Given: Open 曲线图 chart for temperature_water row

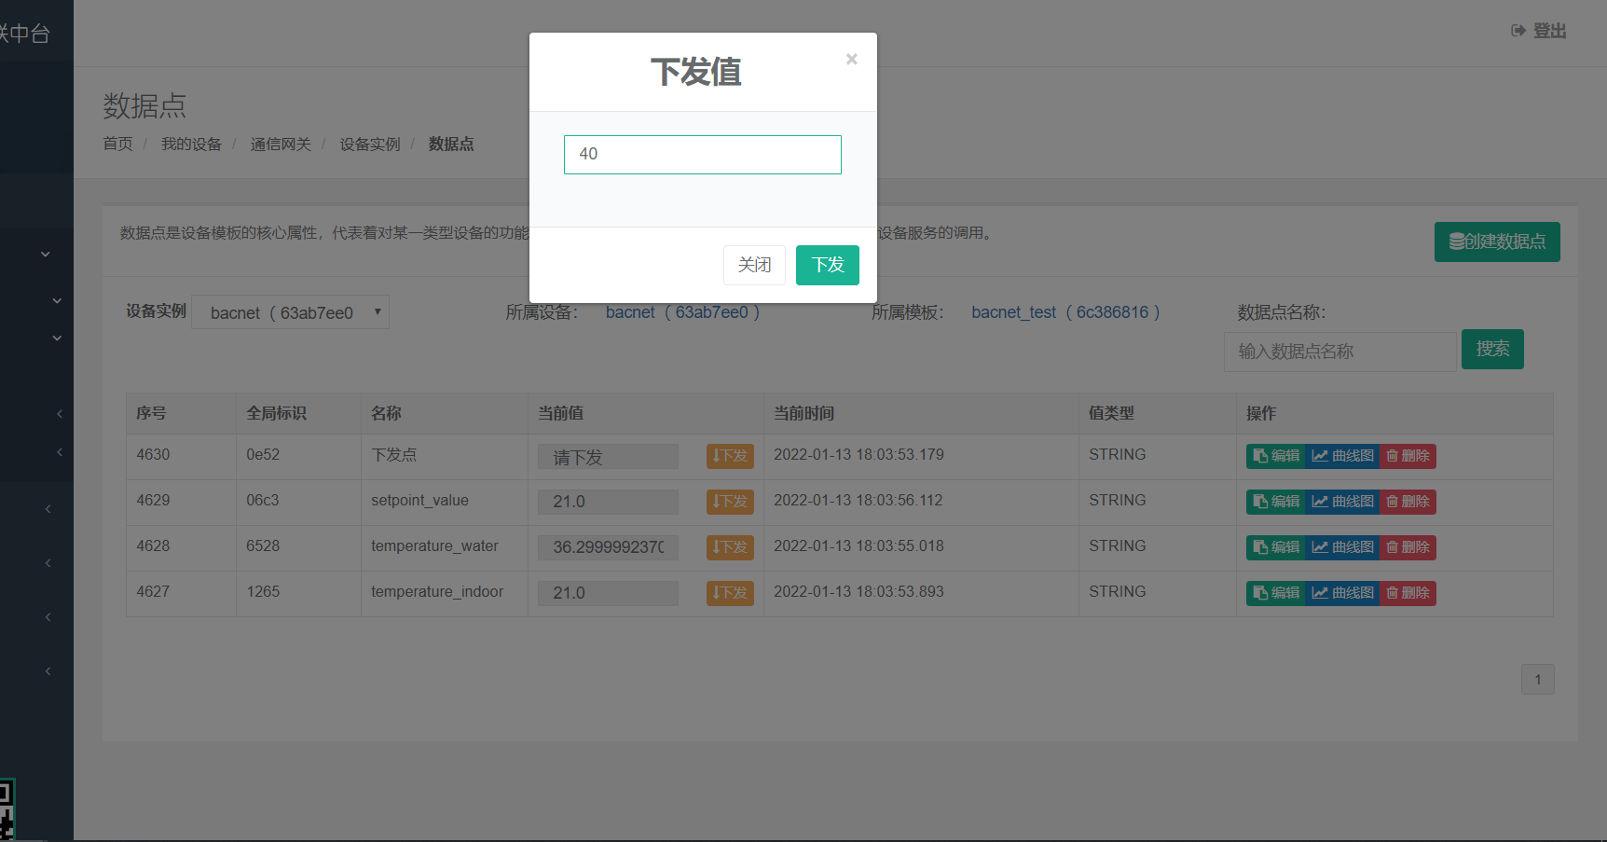Looking at the screenshot, I should click(x=1341, y=547).
